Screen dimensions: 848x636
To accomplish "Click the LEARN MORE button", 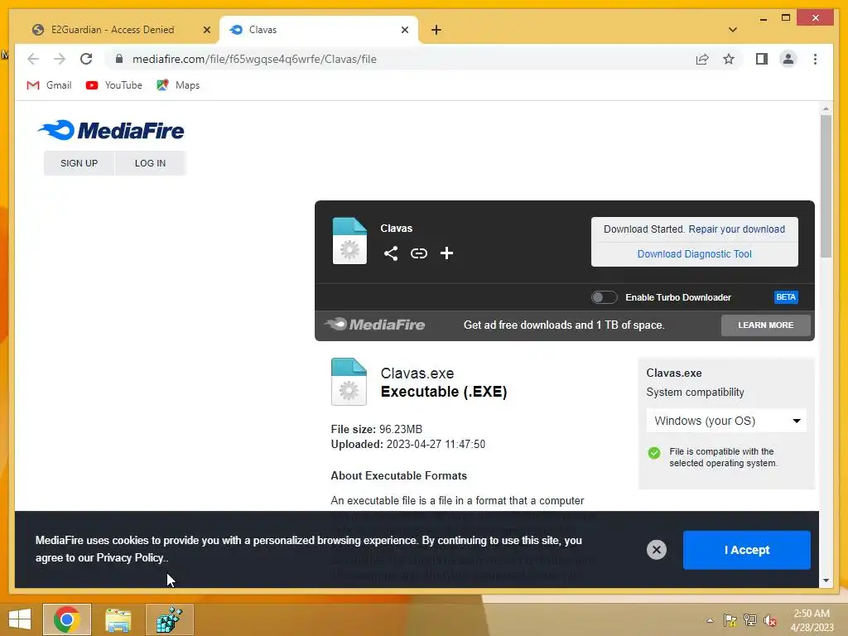I will [x=766, y=325].
